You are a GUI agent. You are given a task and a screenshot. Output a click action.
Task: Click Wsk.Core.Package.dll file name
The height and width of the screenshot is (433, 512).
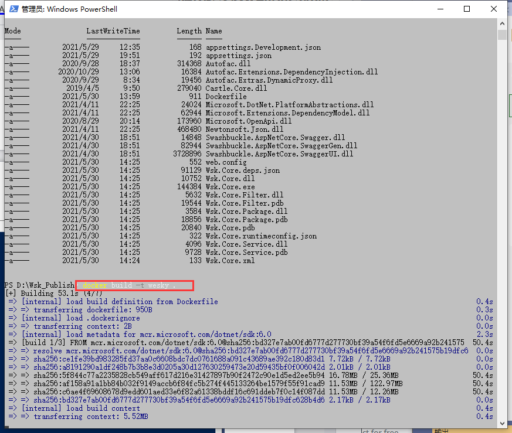pyautogui.click(x=246, y=211)
